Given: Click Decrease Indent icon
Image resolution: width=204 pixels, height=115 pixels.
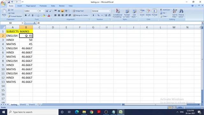Looking at the screenshot, I should coord(66,15).
